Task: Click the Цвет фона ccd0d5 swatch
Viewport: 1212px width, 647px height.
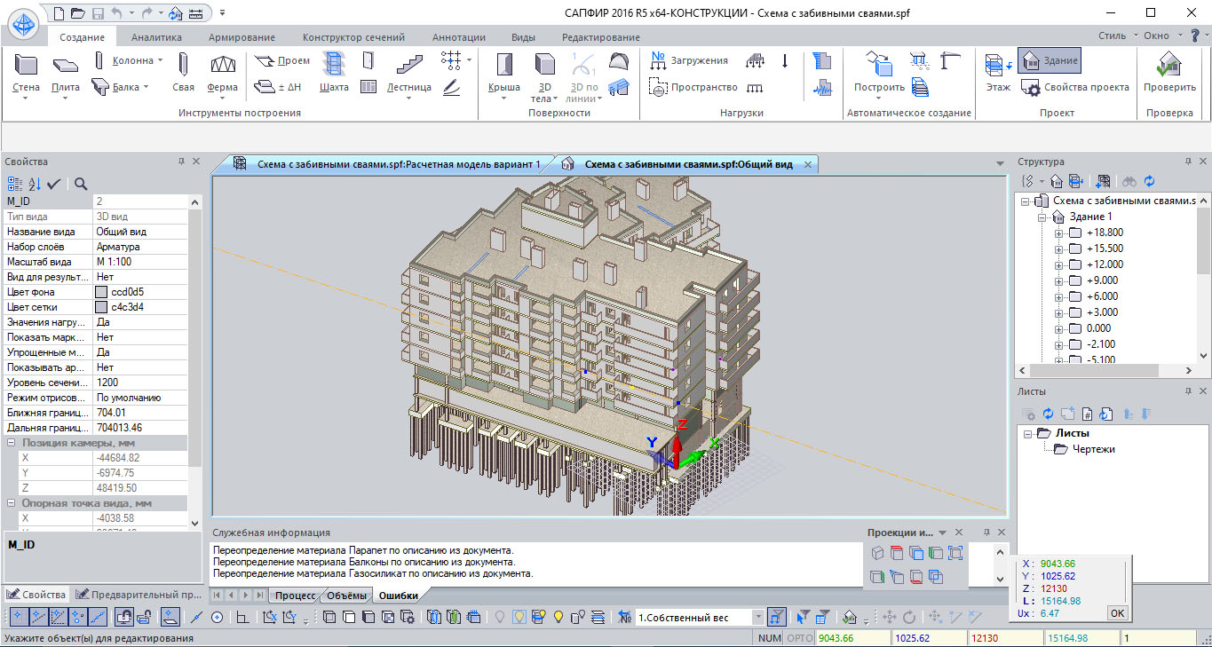Action: [x=101, y=292]
